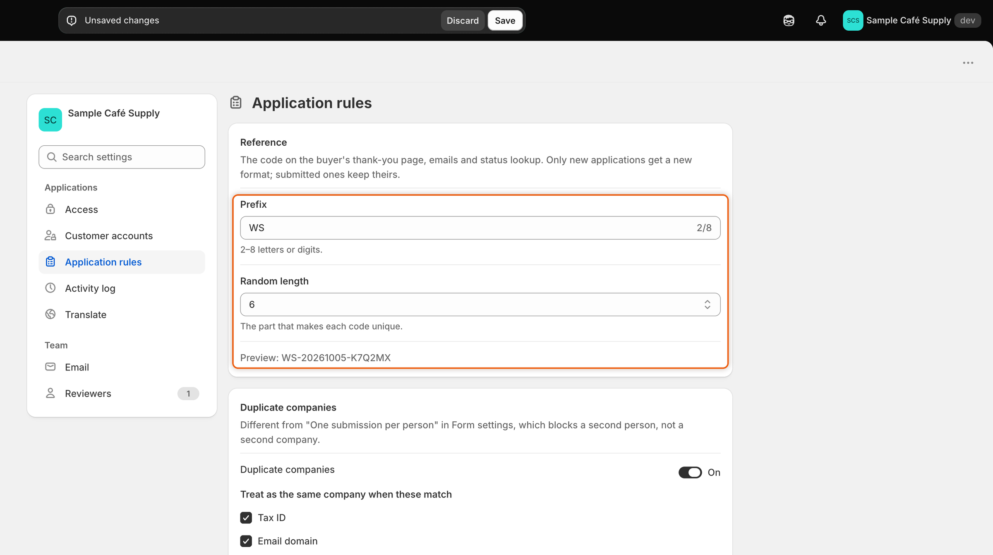
Task: Click the dev badge beside store name
Action: click(967, 20)
